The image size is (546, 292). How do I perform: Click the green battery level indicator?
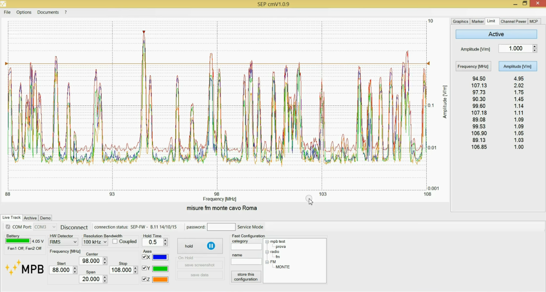(x=18, y=241)
